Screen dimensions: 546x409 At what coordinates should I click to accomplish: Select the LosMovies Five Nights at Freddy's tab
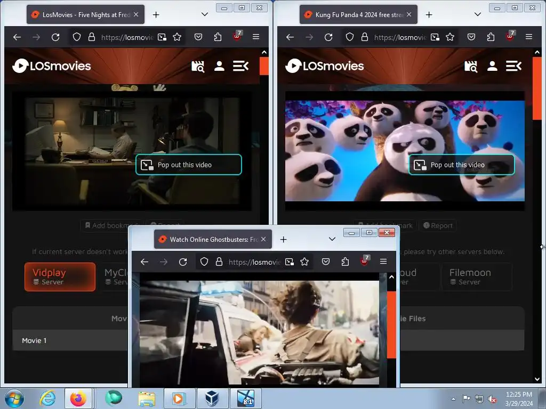pos(85,14)
